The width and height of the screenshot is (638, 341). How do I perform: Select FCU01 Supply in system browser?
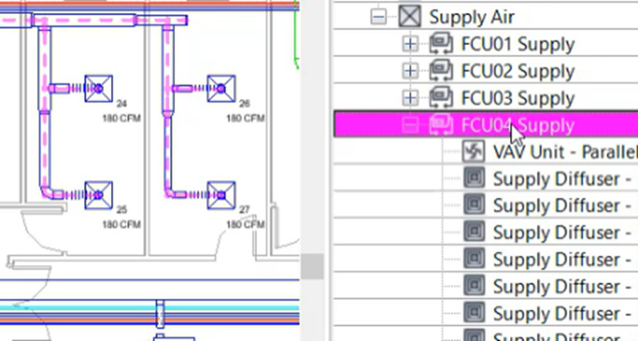518,44
